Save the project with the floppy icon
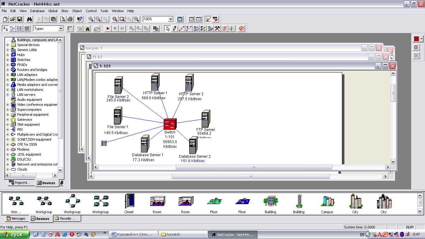Image resolution: width=425 pixels, height=239 pixels. [x=20, y=19]
